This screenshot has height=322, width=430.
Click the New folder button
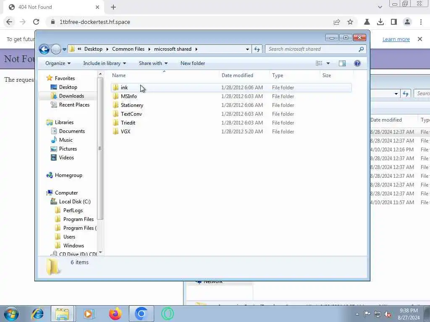[x=193, y=63]
